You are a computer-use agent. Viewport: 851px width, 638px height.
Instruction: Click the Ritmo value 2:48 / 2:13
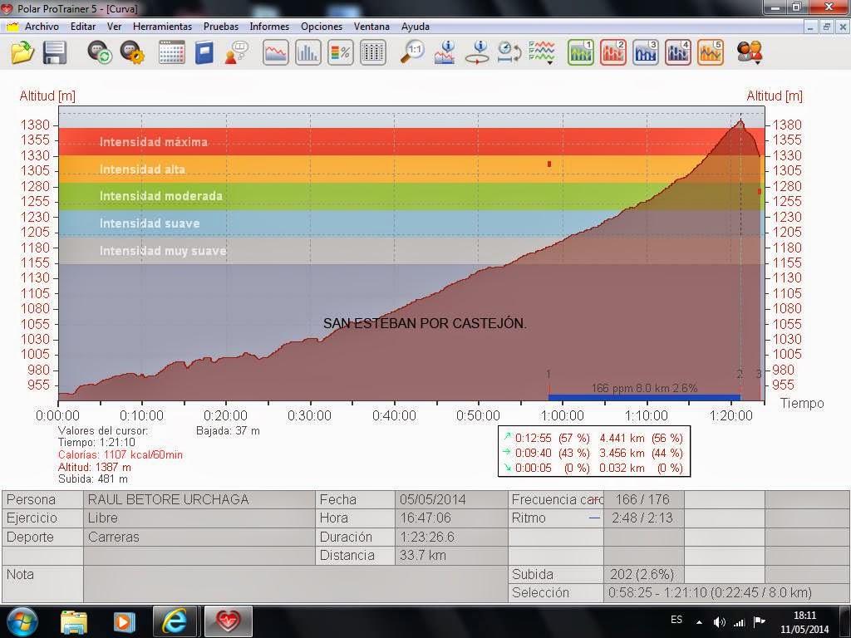tap(643, 518)
